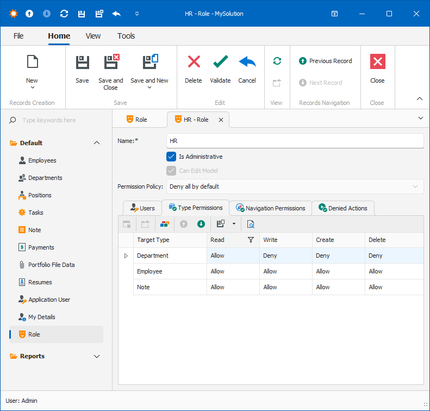Open Tasks in navigation
The image size is (430, 411).
click(x=30, y=213)
